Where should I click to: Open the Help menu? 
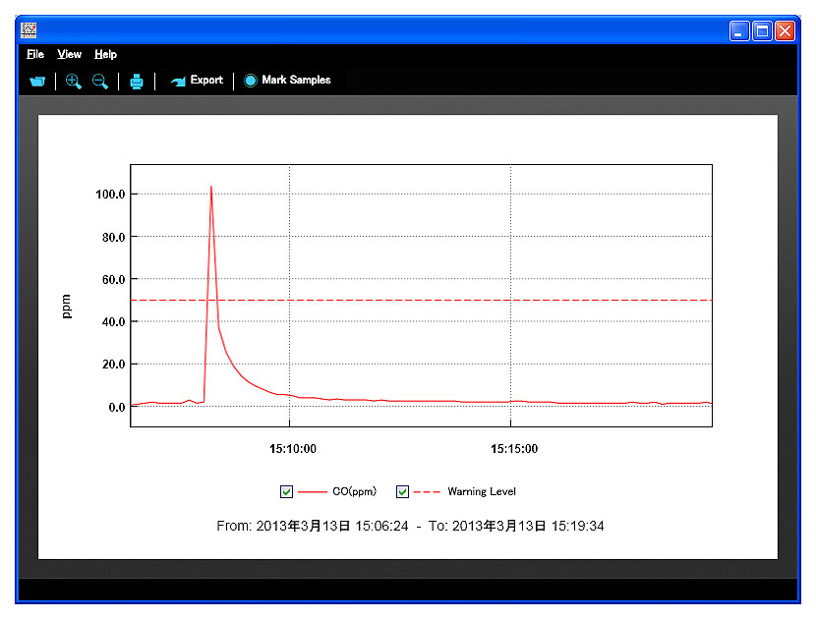(x=105, y=55)
